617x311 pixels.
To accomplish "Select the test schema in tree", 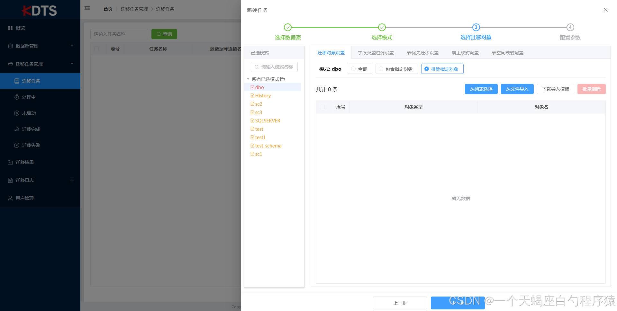I will pos(259,129).
